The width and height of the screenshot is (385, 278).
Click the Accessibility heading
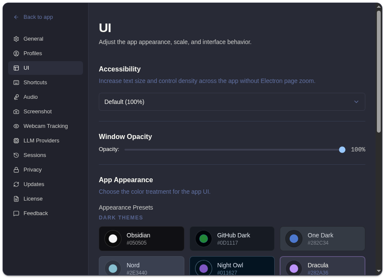[x=120, y=69]
